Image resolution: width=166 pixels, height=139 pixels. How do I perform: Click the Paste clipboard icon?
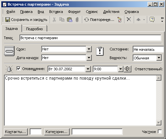[x=70, y=20]
